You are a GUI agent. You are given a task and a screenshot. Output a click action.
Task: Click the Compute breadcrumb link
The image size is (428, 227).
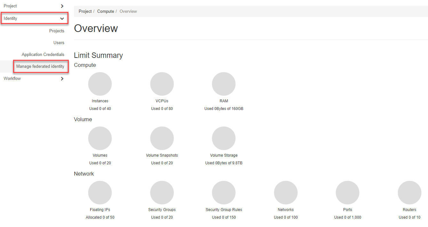click(x=106, y=12)
